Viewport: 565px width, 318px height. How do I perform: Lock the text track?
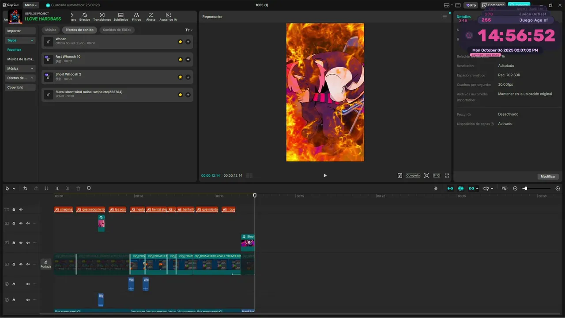tap(14, 210)
